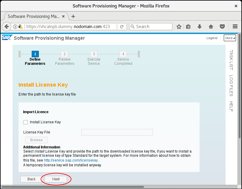Click the 'Software Provisioning Manager' page title
The width and height of the screenshot is (242, 189).
tap(49, 38)
